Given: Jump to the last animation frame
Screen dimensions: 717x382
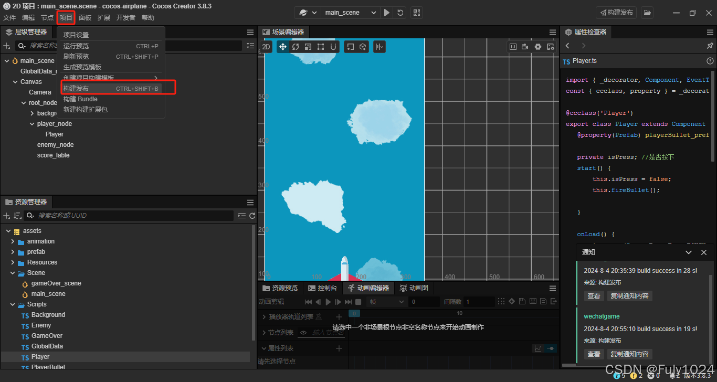Looking at the screenshot, I should click(x=348, y=302).
